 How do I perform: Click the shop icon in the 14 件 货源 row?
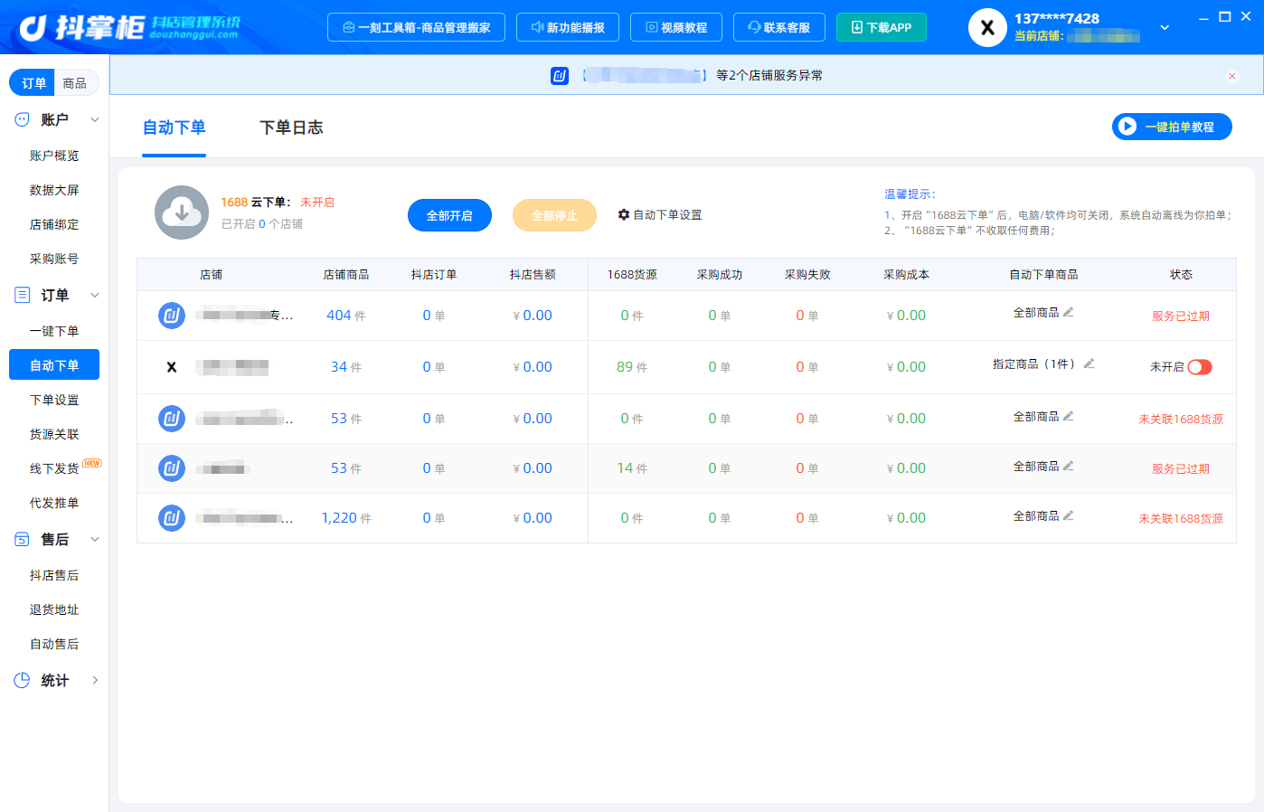[172, 468]
